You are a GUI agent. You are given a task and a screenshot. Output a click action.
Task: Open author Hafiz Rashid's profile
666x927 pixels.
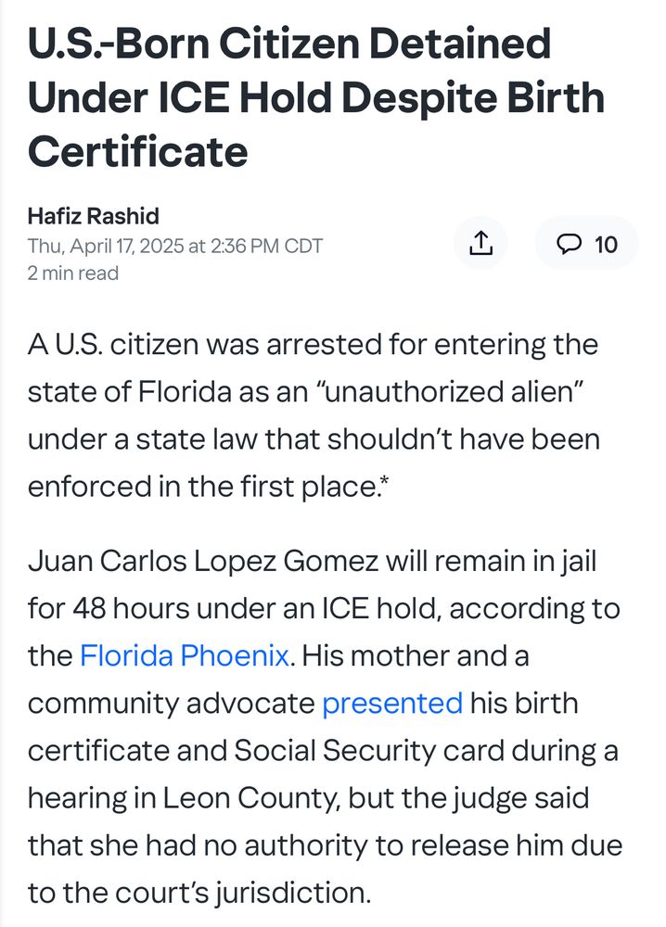94,216
